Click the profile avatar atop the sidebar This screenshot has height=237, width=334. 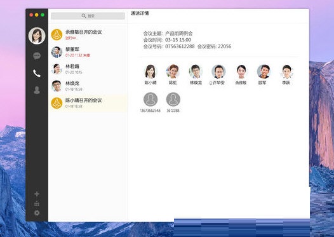(x=37, y=36)
